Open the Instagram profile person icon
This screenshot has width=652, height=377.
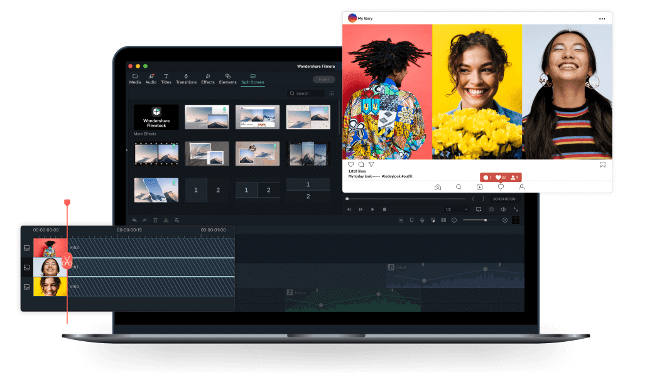(521, 187)
